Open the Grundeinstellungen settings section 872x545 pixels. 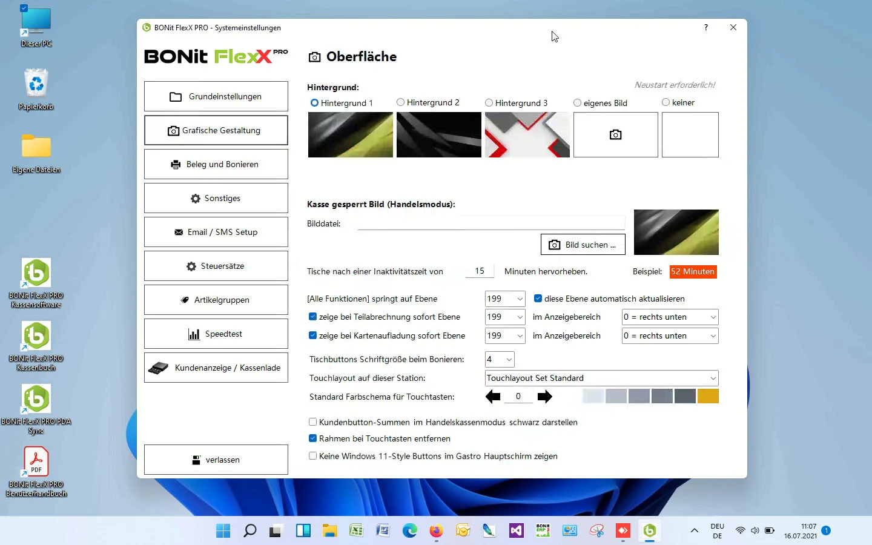[216, 96]
